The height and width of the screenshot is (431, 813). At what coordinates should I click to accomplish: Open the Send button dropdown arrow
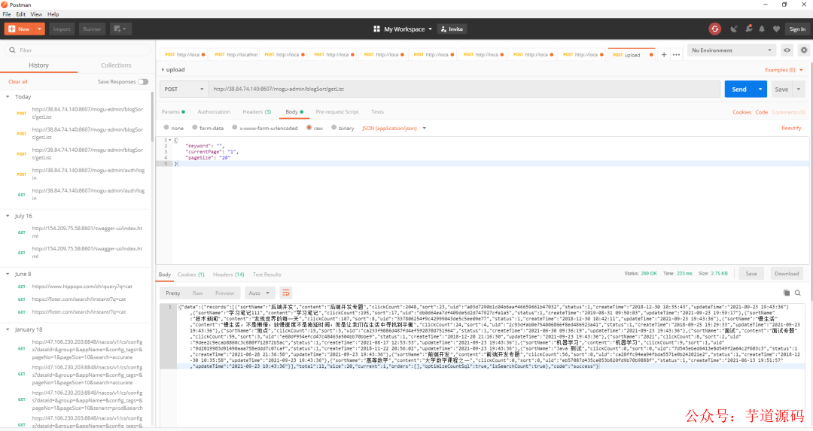[760, 89]
